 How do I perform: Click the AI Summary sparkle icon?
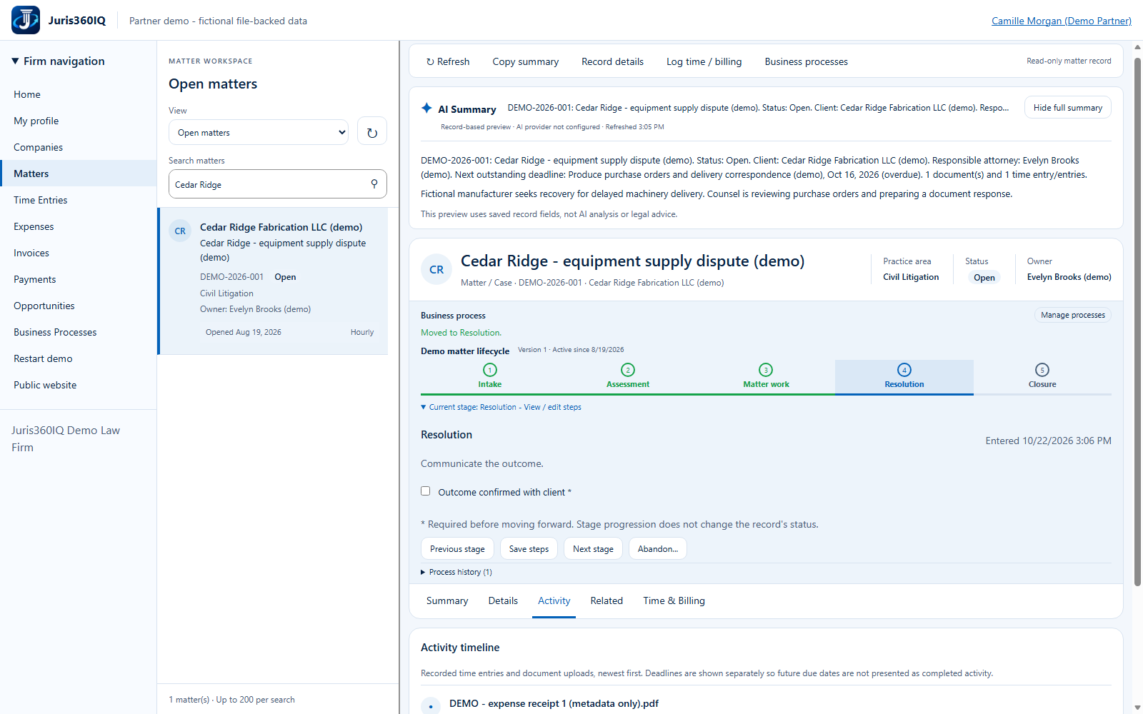(x=426, y=108)
